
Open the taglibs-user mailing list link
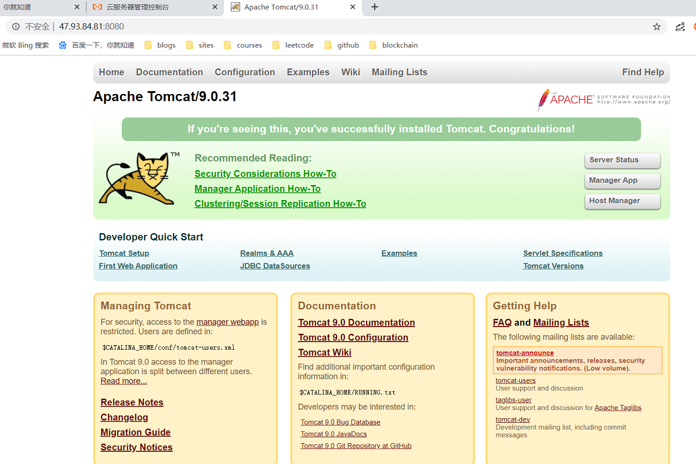tap(513, 400)
